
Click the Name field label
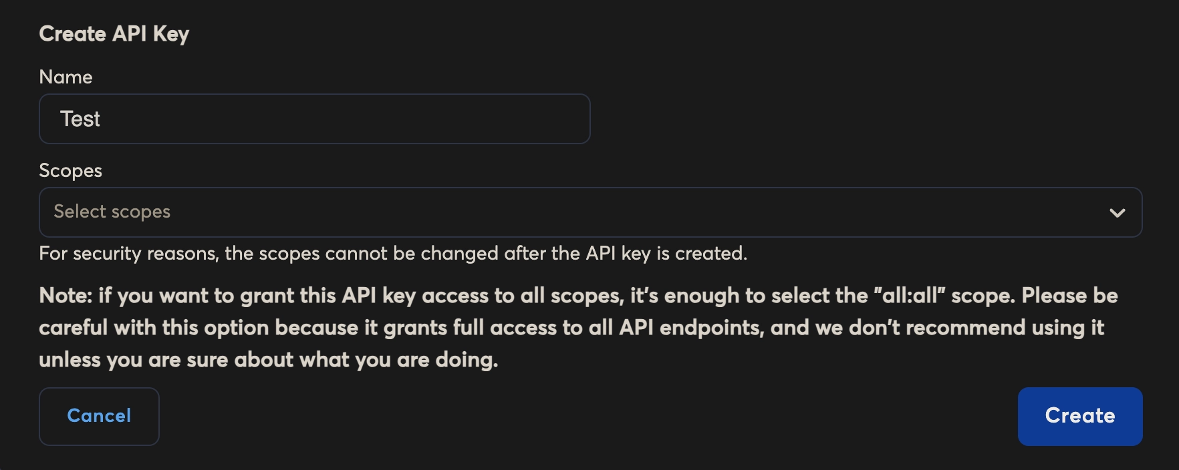pos(65,77)
